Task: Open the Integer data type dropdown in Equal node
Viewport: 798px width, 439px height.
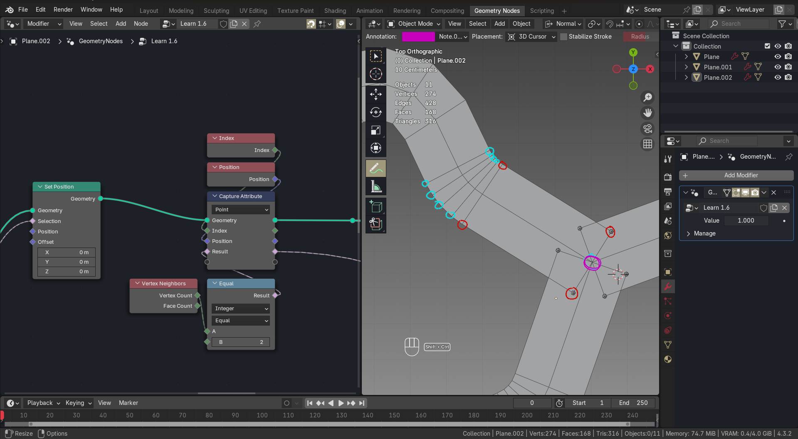Action: [x=241, y=309]
